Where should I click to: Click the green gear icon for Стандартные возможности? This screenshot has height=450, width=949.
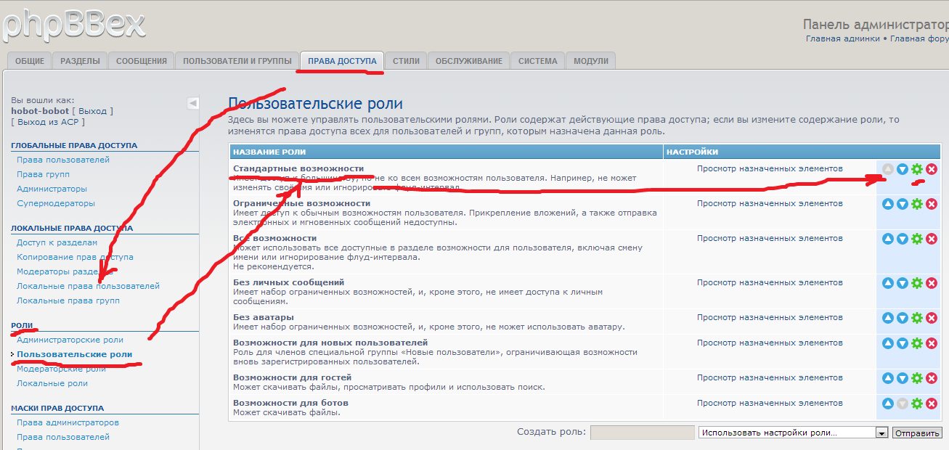pos(917,169)
